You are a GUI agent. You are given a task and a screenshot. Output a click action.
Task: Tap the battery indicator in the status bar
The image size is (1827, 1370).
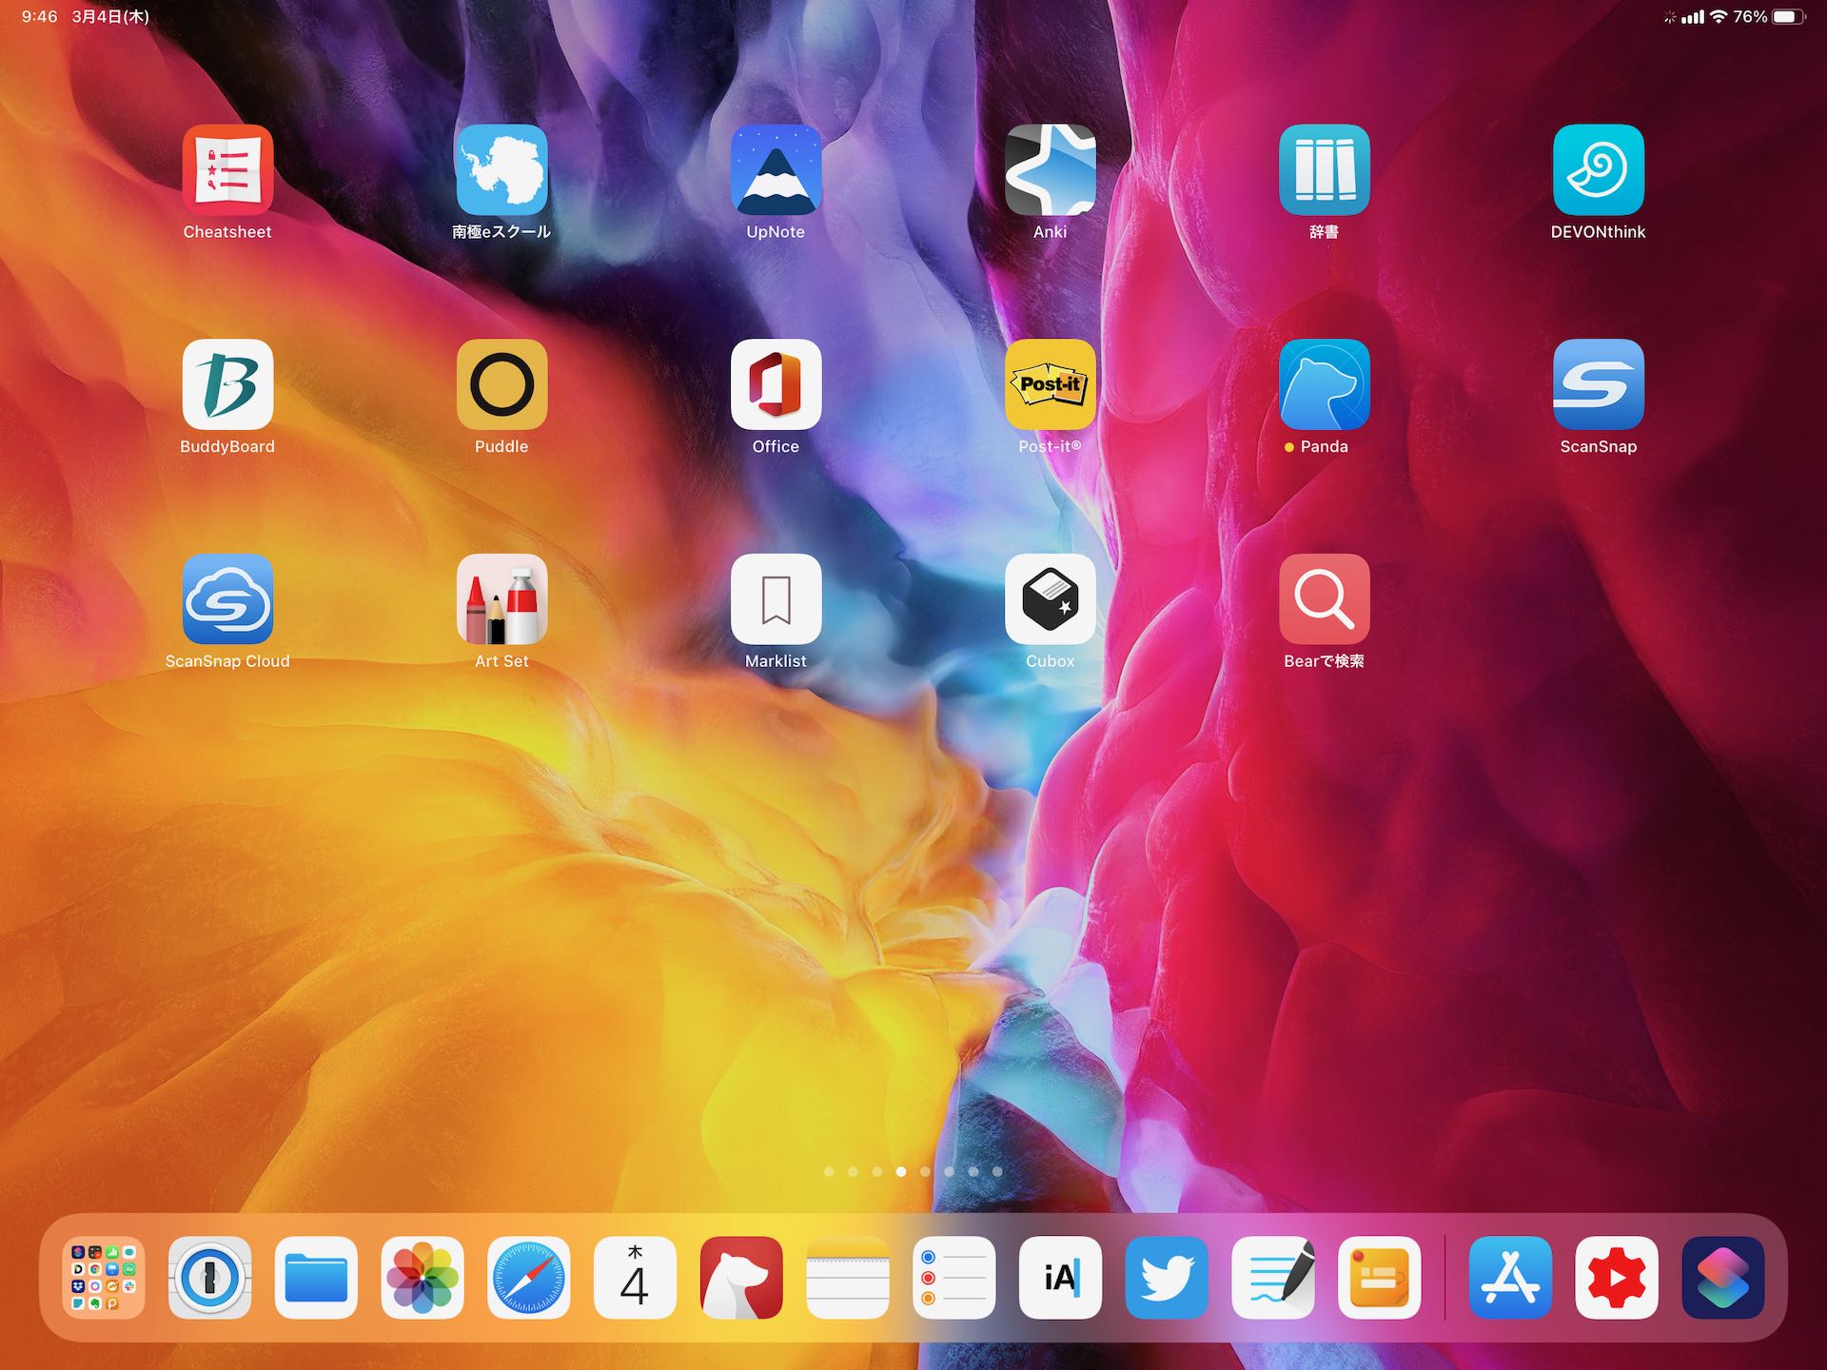tap(1788, 16)
